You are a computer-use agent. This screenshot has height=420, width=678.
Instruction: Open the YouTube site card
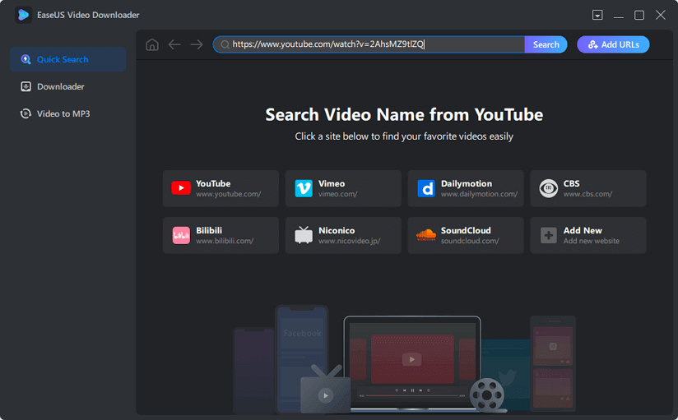click(221, 188)
